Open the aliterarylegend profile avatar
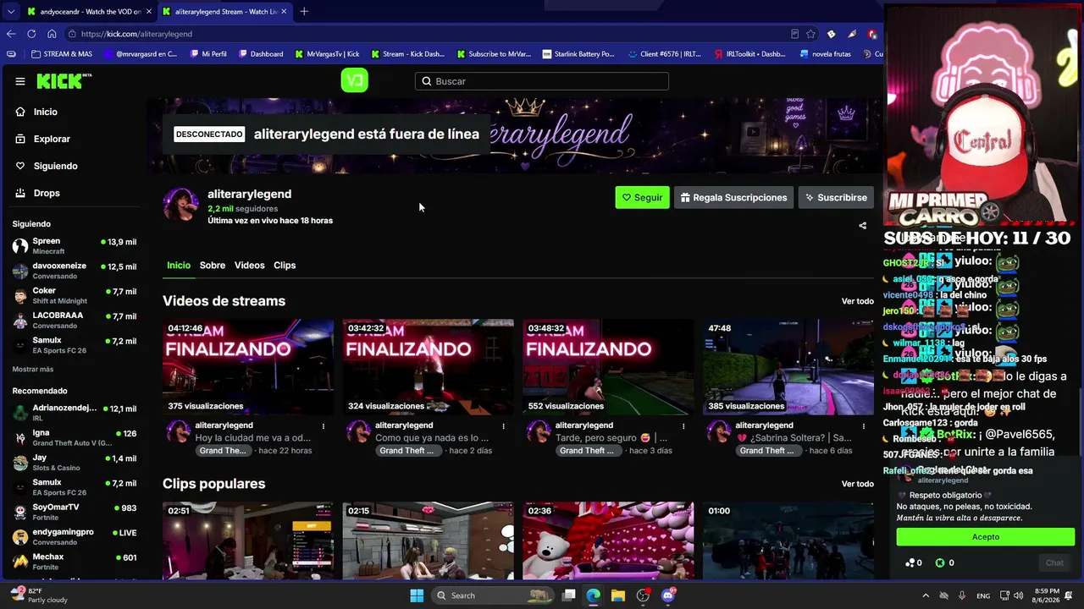Image resolution: width=1084 pixels, height=609 pixels. [x=181, y=205]
